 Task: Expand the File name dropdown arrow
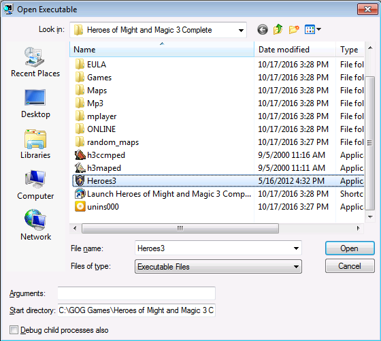[x=296, y=248]
